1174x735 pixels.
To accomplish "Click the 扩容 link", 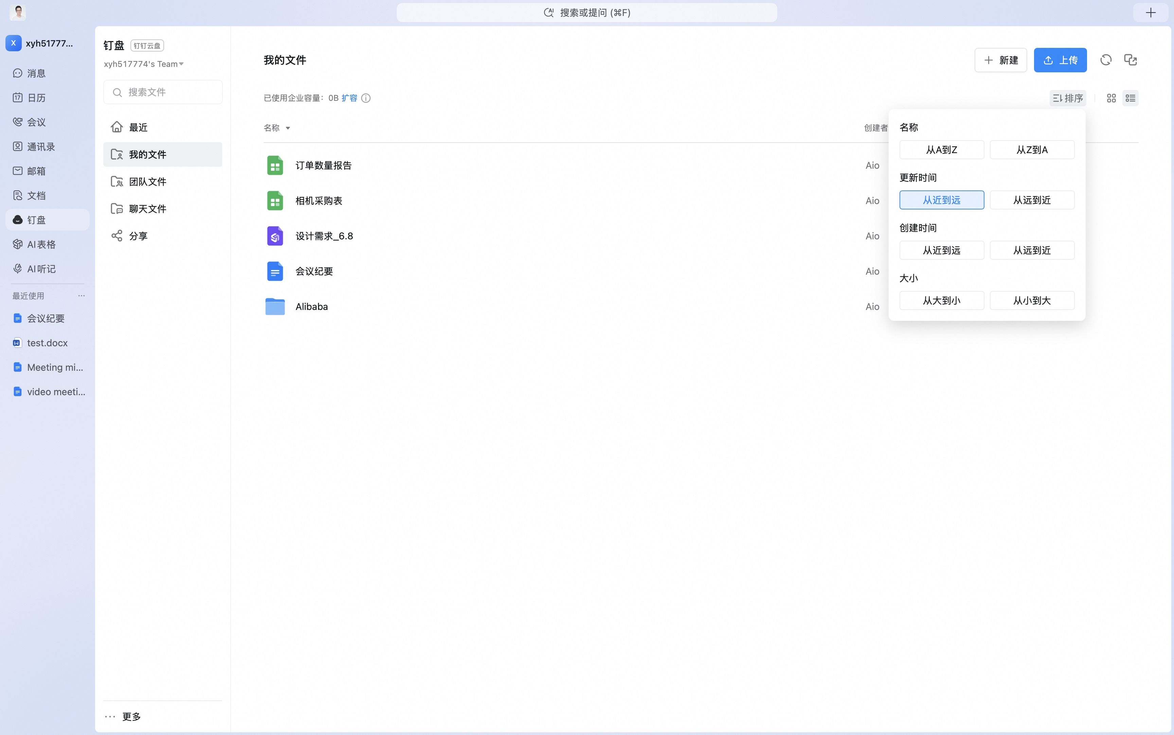I will (349, 98).
